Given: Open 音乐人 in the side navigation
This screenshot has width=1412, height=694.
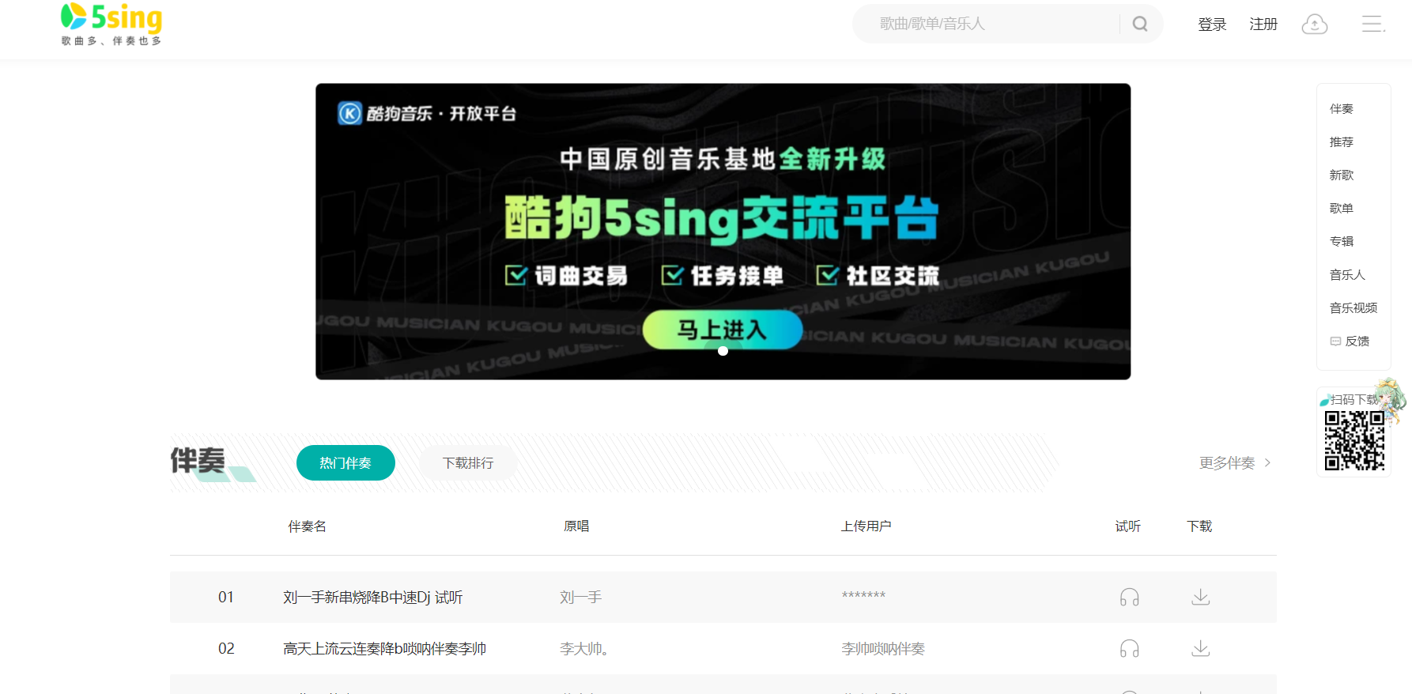Looking at the screenshot, I should coord(1347,275).
